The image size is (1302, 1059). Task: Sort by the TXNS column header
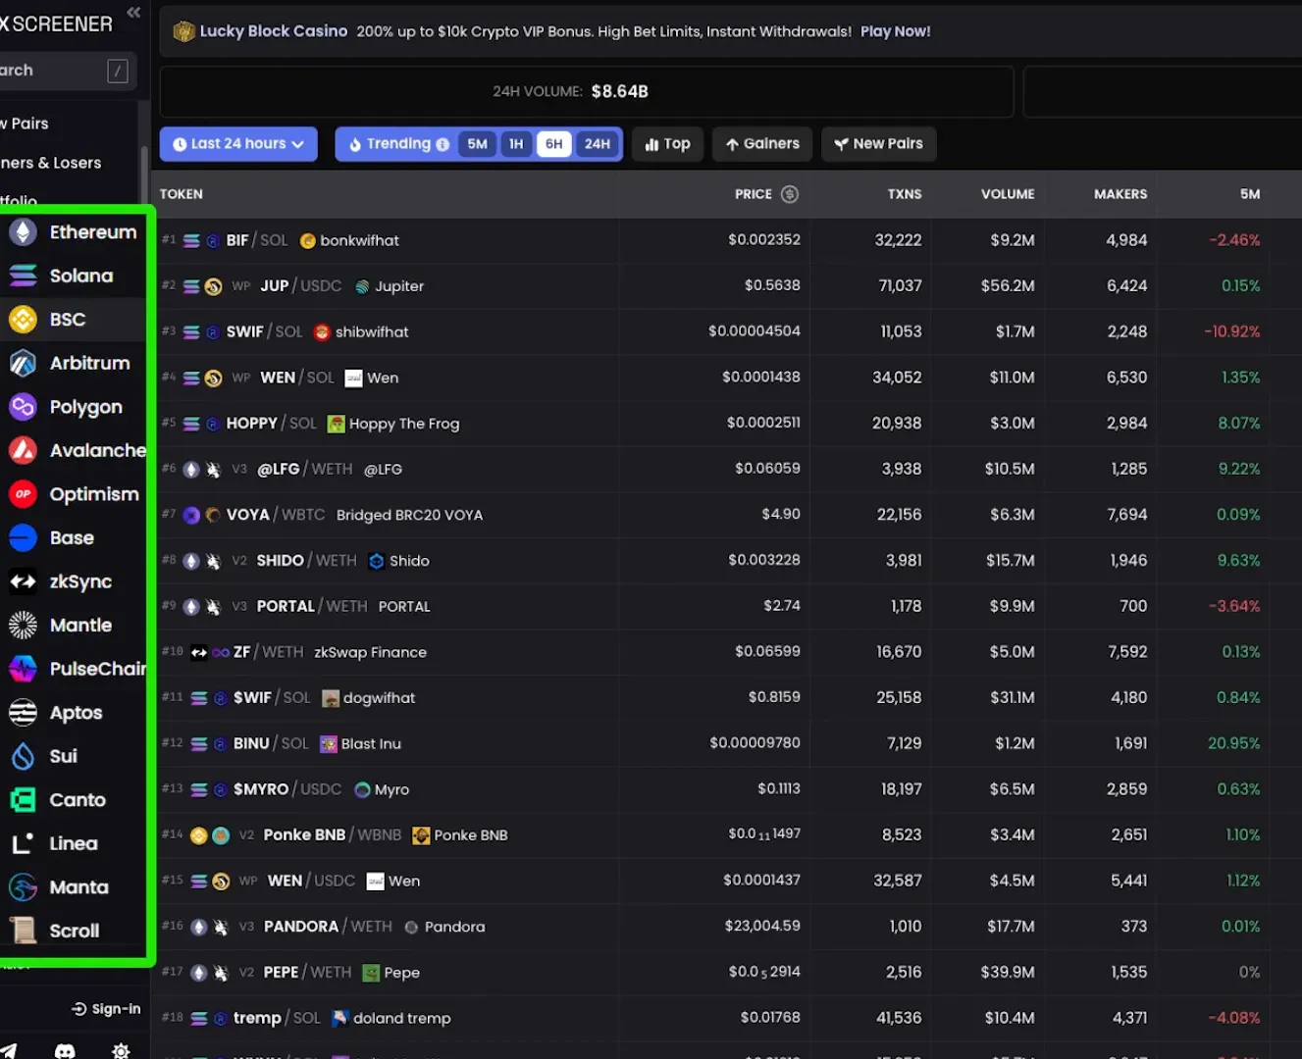point(905,194)
